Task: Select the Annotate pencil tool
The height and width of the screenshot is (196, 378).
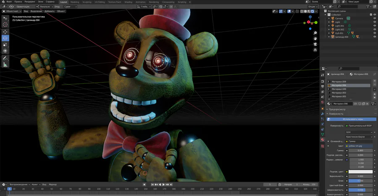Action: [x=5, y=58]
